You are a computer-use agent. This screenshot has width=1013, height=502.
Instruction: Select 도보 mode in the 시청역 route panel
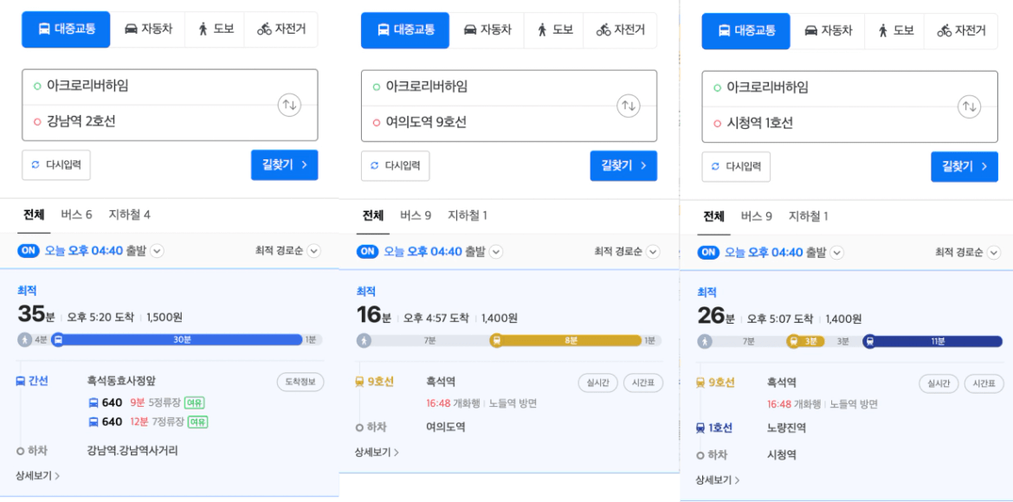[x=894, y=30]
